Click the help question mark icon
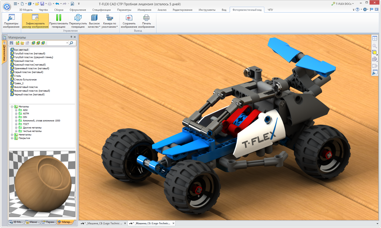 click(x=357, y=9)
